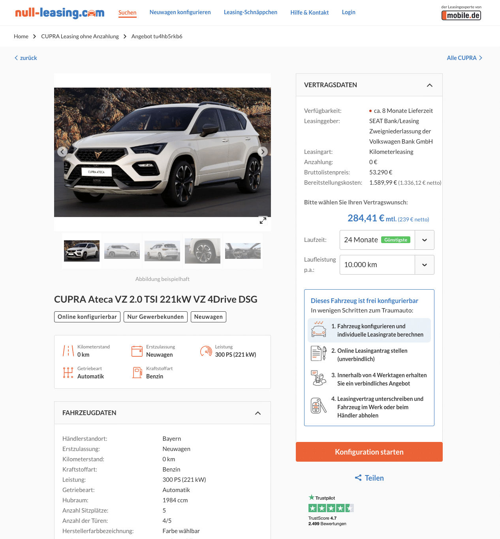The image size is (500, 539).
Task: Click the Kilometerleasing value
Action: point(391,152)
